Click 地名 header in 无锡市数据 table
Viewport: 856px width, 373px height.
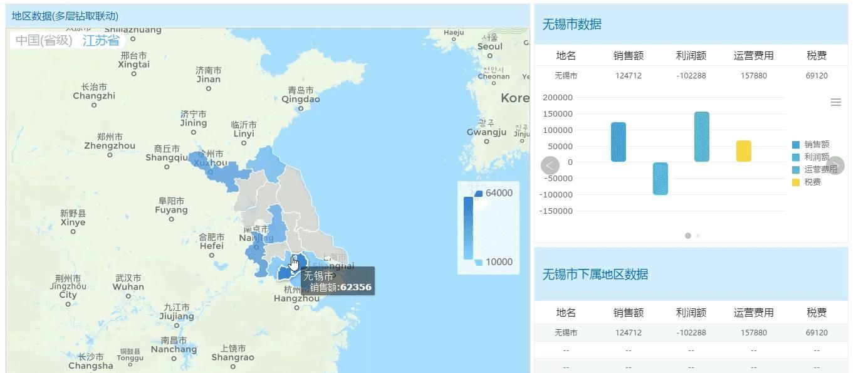(566, 56)
